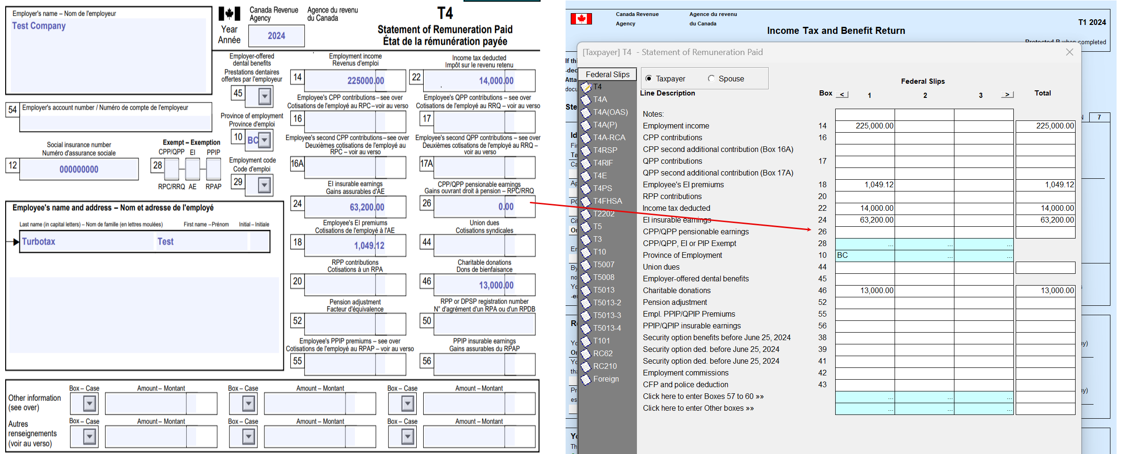Screen dimensions: 1126x454
Task: Click slip 1 cell for CPP/QPP, EI or PIP Exempt
Action: click(x=865, y=244)
